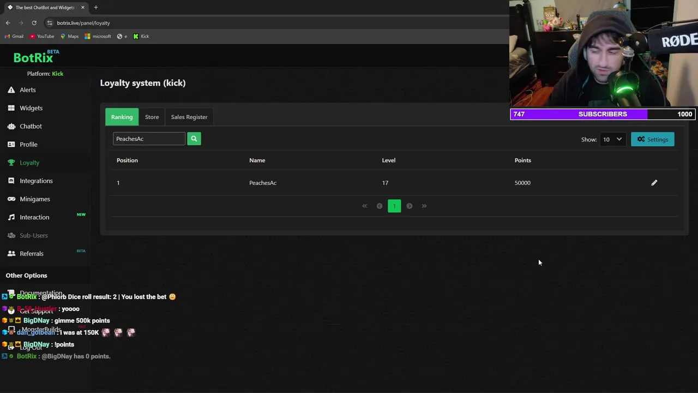698x393 pixels.
Task: Open Kick bookmark
Action: 141,37
